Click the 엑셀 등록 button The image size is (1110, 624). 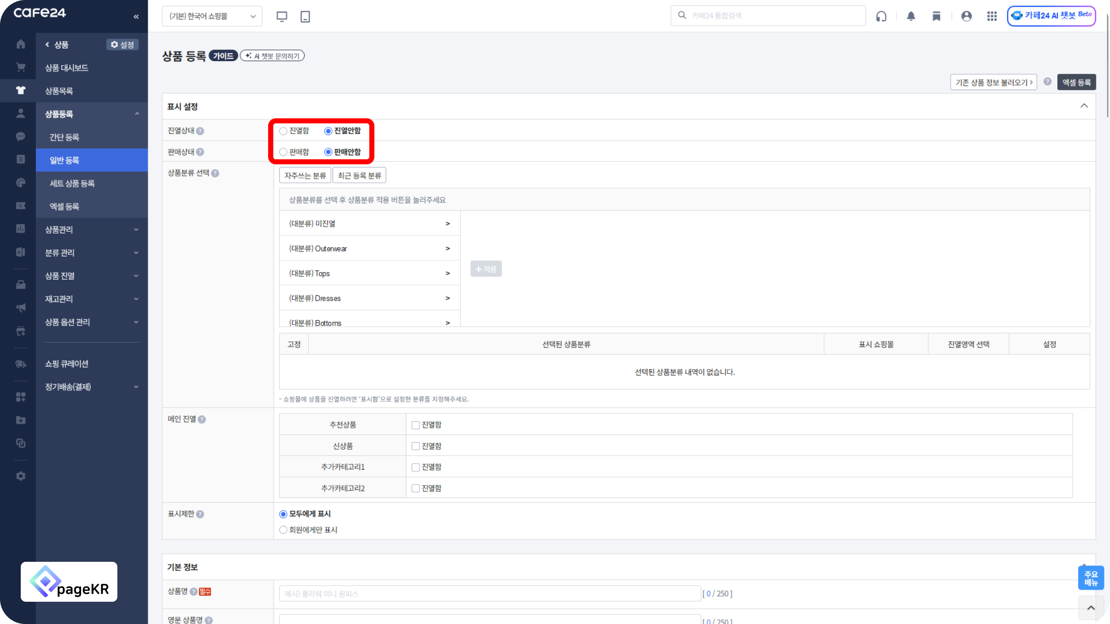click(1076, 82)
